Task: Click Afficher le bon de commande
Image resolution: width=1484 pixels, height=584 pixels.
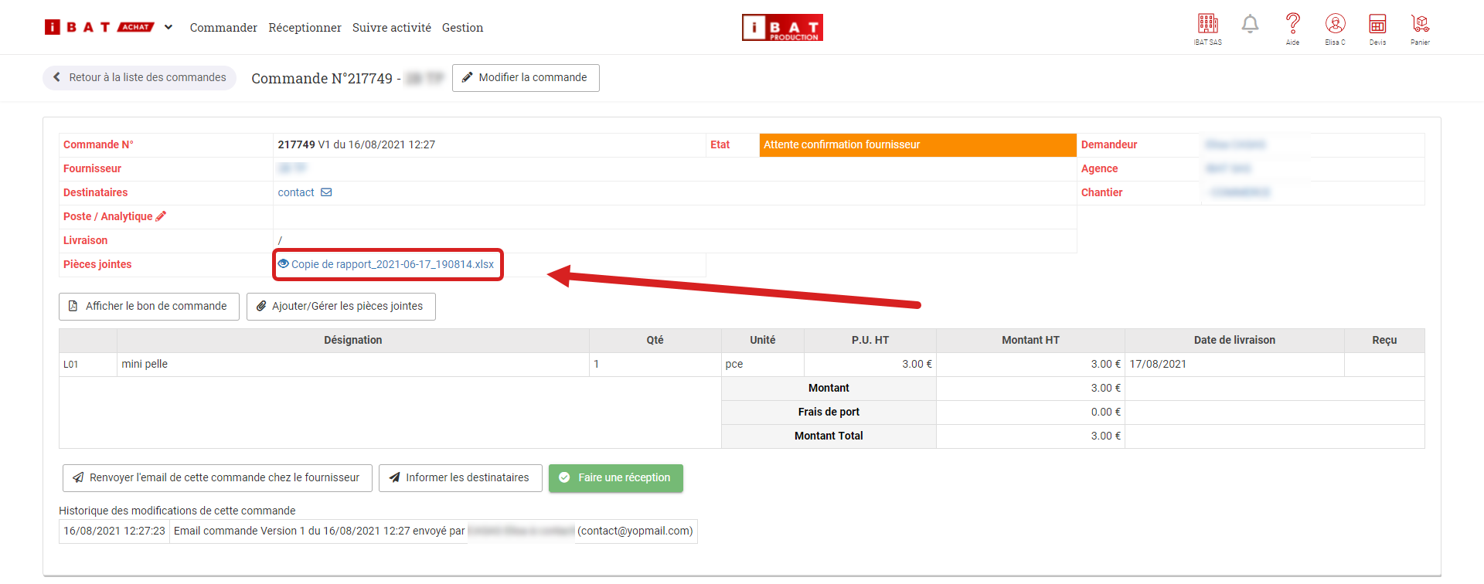Action: [149, 307]
